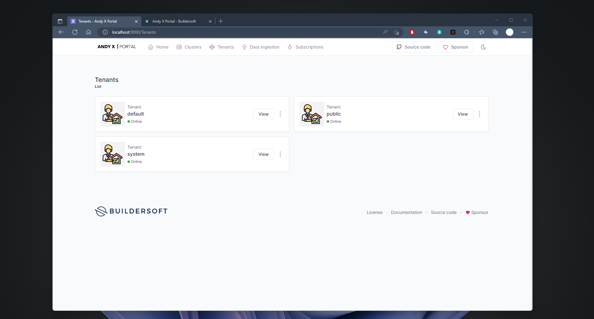Open the black and orange extension icon
This screenshot has height=319, width=594.
pos(453,32)
